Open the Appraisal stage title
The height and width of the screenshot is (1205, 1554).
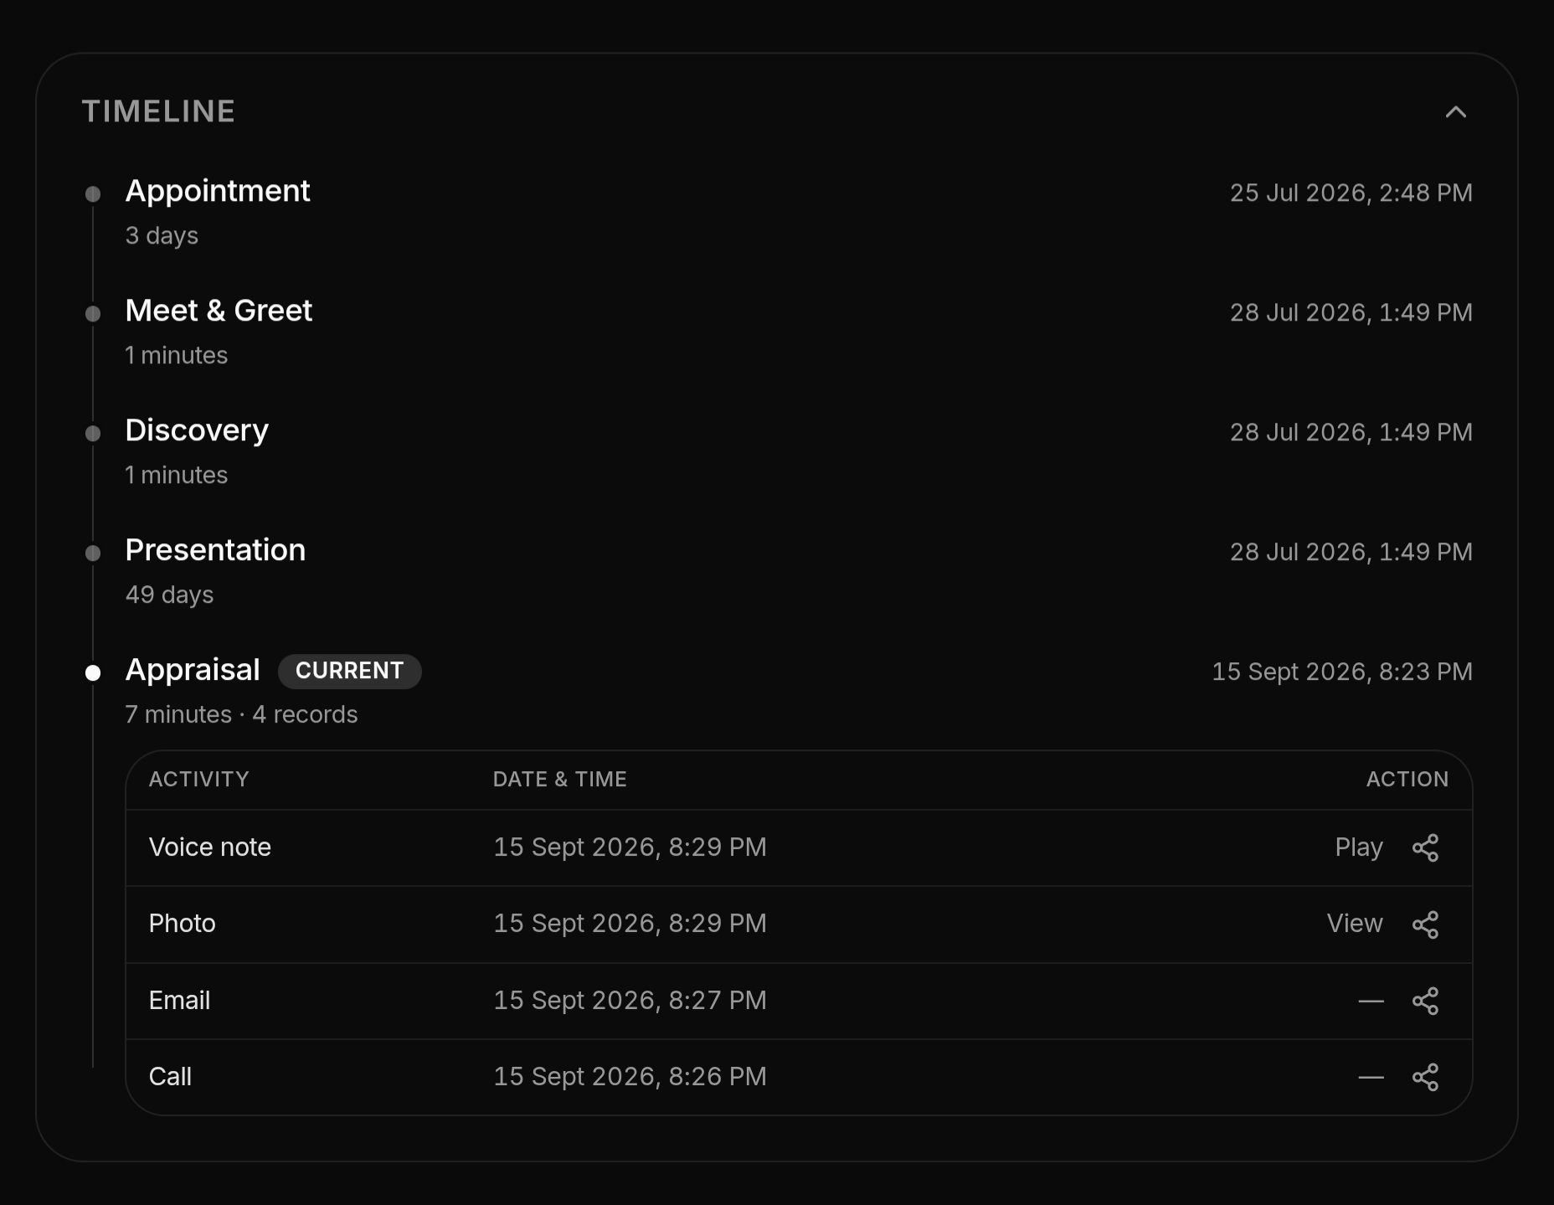tap(193, 670)
